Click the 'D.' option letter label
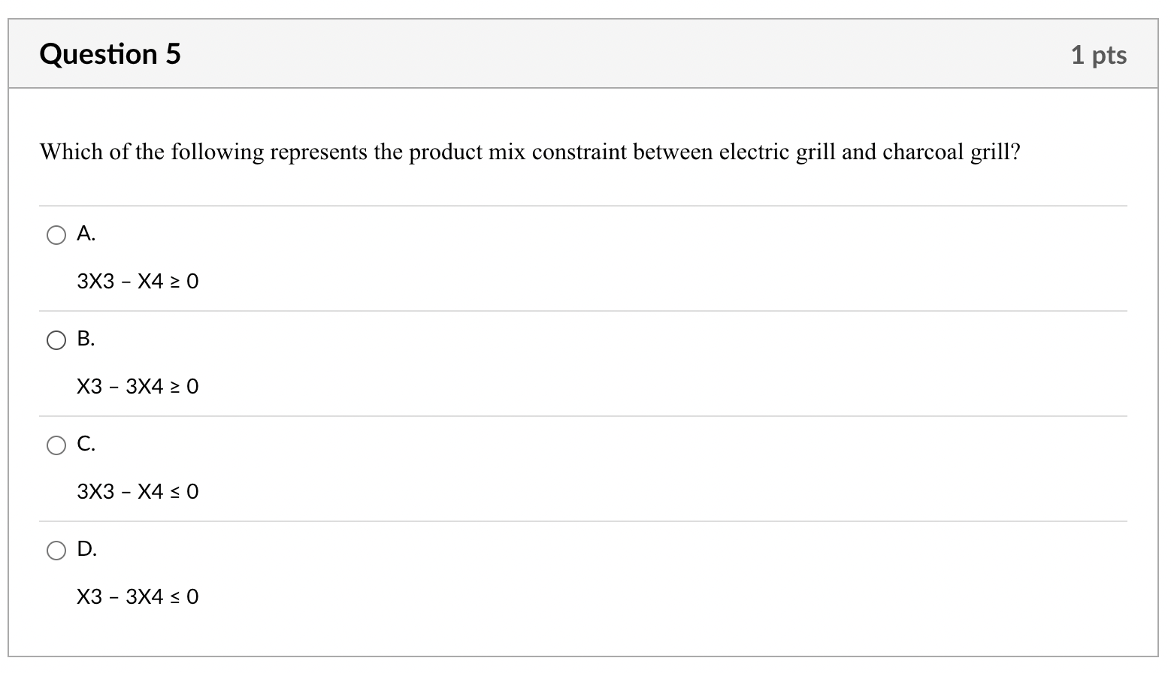The height and width of the screenshot is (673, 1171). (86, 550)
